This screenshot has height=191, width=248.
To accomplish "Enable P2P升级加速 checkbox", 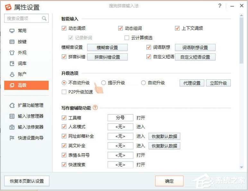I will (x=64, y=92).
